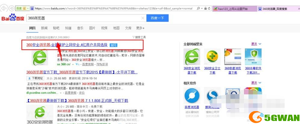Open 搜索工具 filter options
Screen dimensions: 300x124
tap(139, 37)
